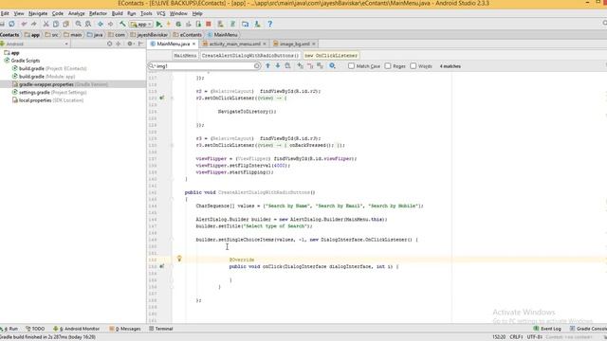Screen dimensions: 607x341
Task: Click into the img1 search field
Action: point(205,66)
